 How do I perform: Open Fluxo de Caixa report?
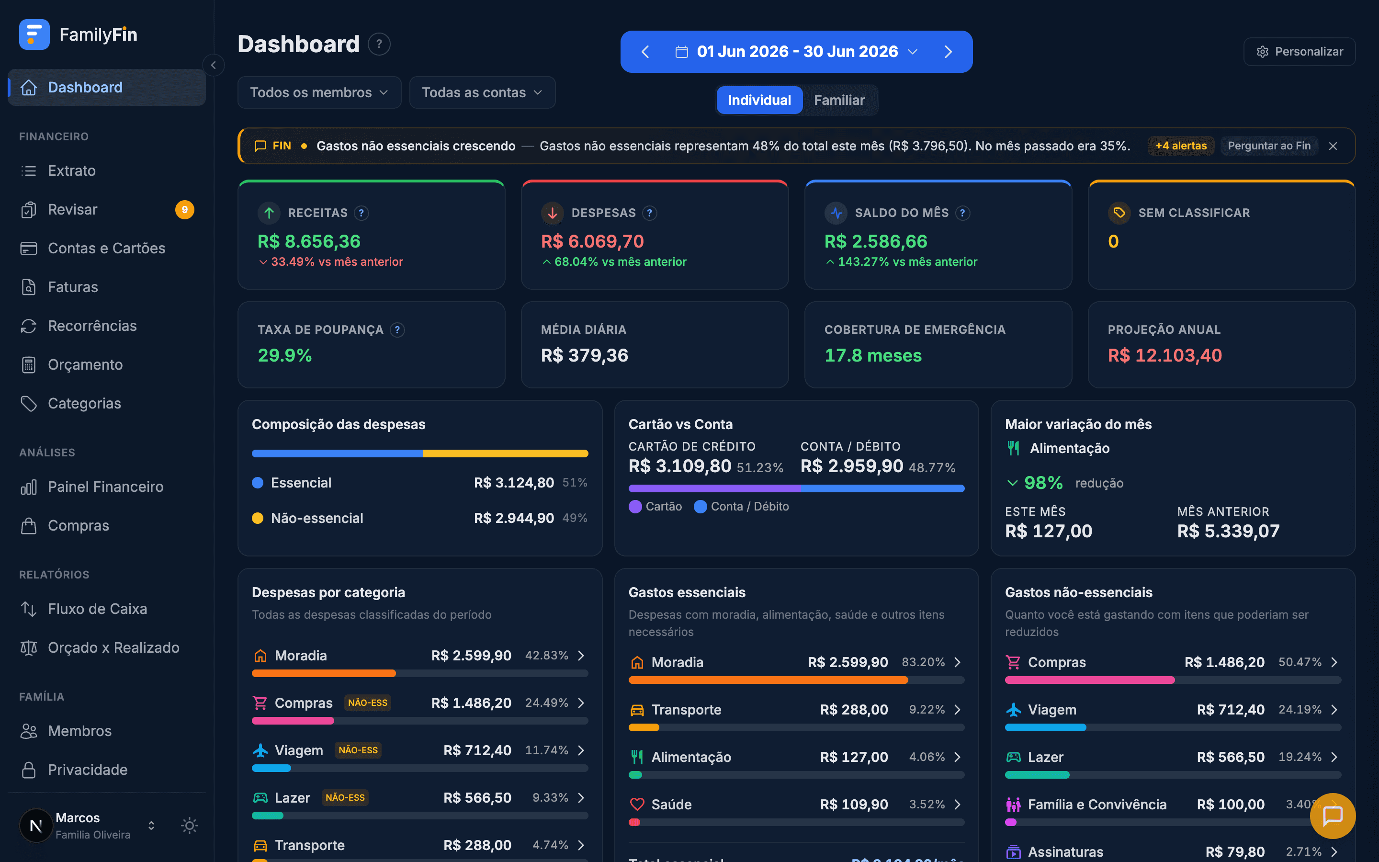tap(107, 609)
